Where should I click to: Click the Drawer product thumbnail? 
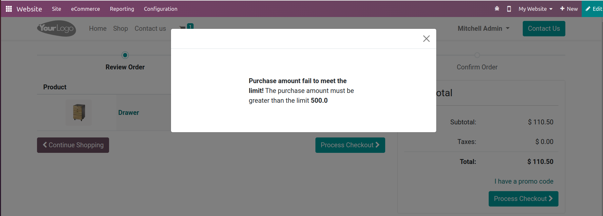pyautogui.click(x=79, y=113)
